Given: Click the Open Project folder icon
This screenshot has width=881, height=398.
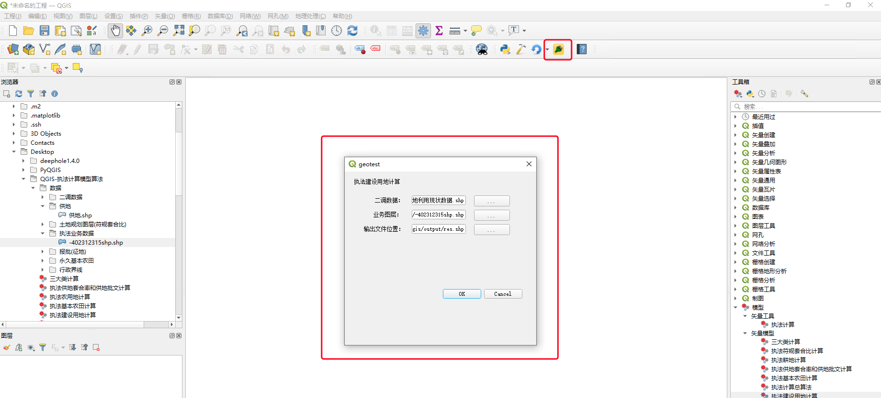Looking at the screenshot, I should point(29,31).
